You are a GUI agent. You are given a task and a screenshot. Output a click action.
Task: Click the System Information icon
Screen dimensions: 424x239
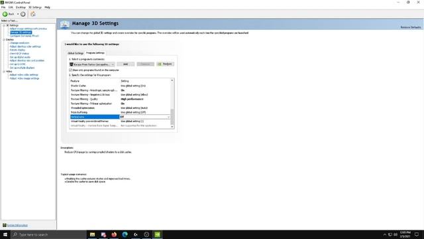(5, 225)
